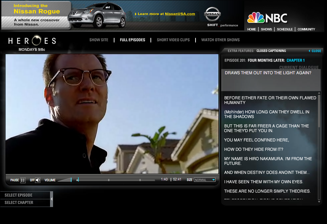The width and height of the screenshot is (327, 224).
Task: Click the Nissan Rogue car image
Action: (x=97, y=15)
